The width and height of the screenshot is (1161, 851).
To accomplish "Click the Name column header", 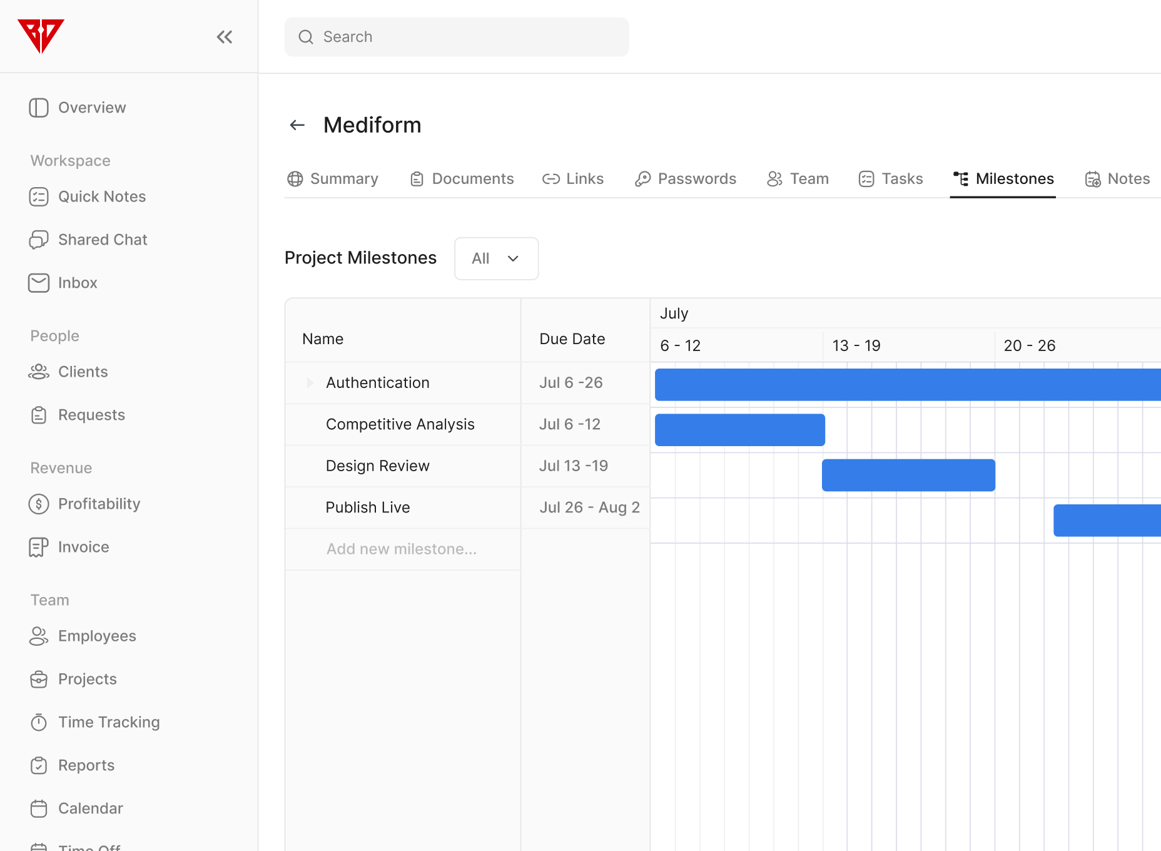I will coord(323,339).
